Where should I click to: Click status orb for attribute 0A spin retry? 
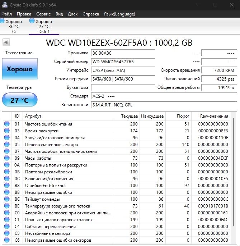pos(7,165)
